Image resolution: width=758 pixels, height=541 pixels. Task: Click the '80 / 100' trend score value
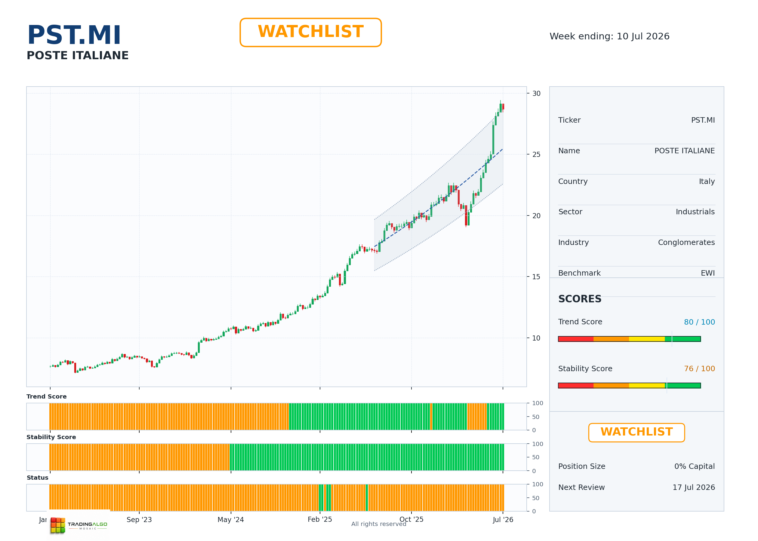(699, 322)
